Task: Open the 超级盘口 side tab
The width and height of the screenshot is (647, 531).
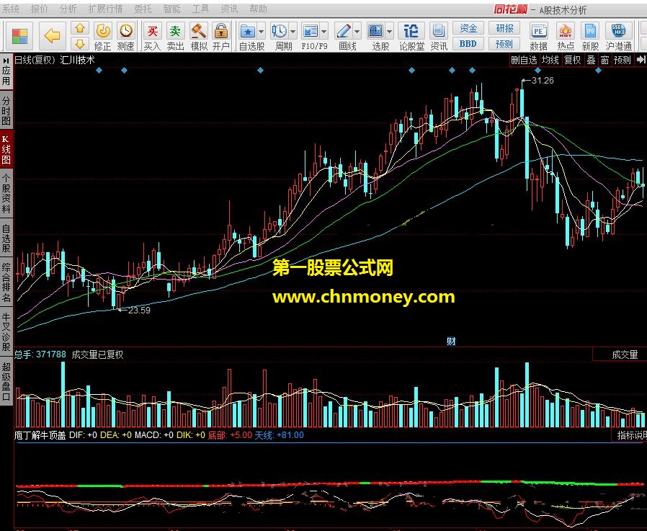Action: (6, 382)
